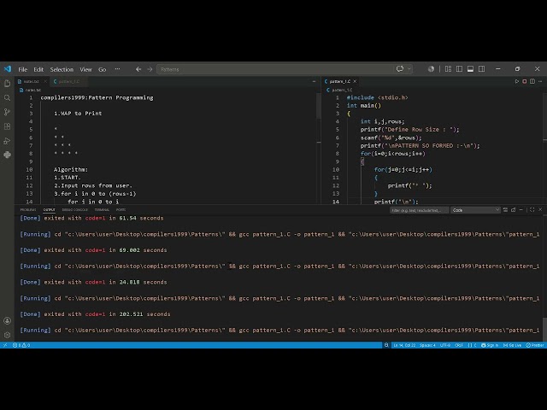Show more menus via ellipsis
This screenshot has height=410, width=547.
pyautogui.click(x=118, y=69)
